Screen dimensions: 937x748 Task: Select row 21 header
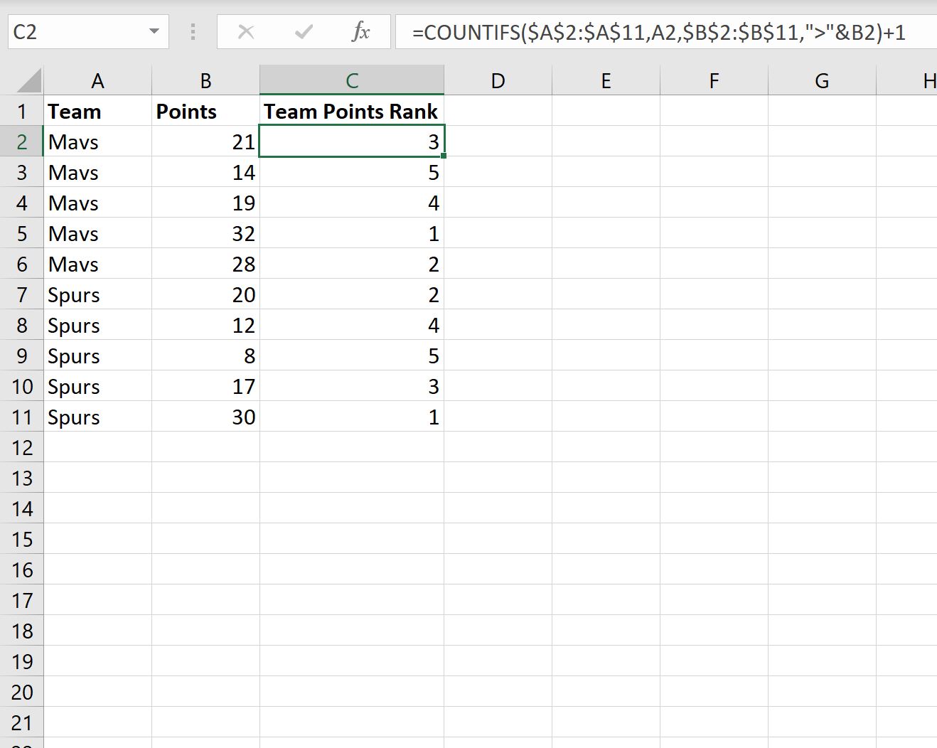(x=22, y=722)
